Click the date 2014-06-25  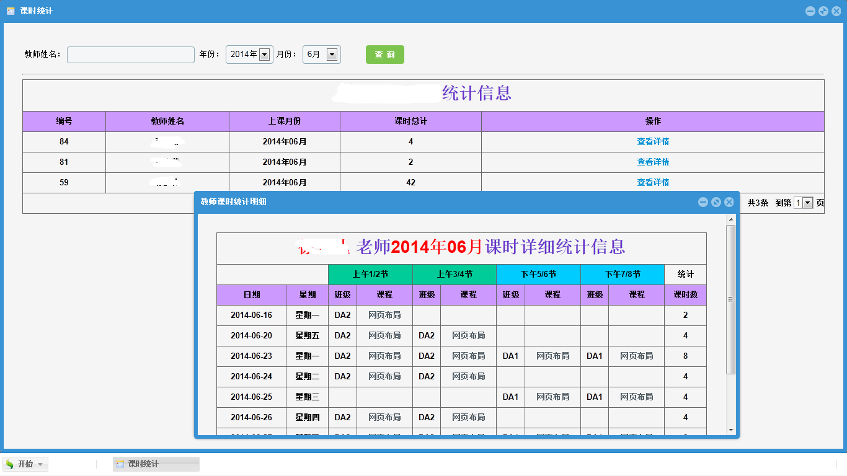(252, 397)
